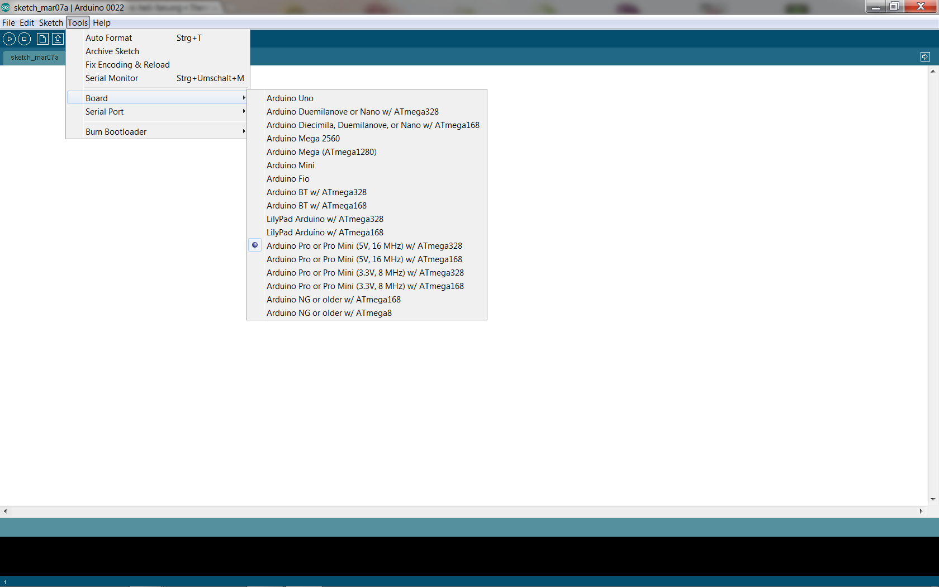Viewport: 939px width, 587px height.
Task: Open the Edit menu
Action: pos(27,23)
